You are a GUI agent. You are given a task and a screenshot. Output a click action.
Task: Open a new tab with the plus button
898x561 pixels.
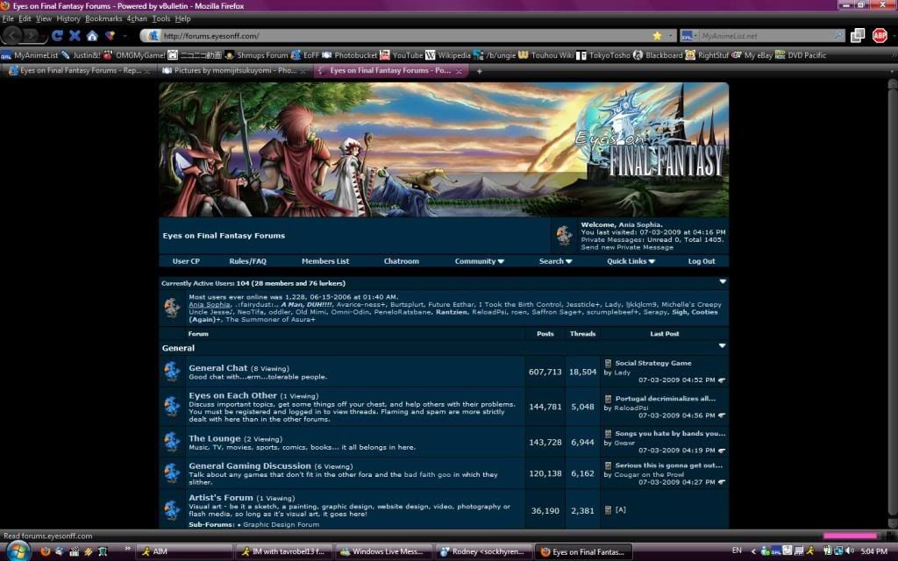[x=480, y=71]
